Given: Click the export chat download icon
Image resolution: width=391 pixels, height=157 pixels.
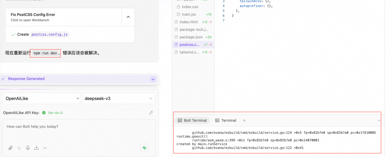Looking at the screenshot, I should click(37, 148).
